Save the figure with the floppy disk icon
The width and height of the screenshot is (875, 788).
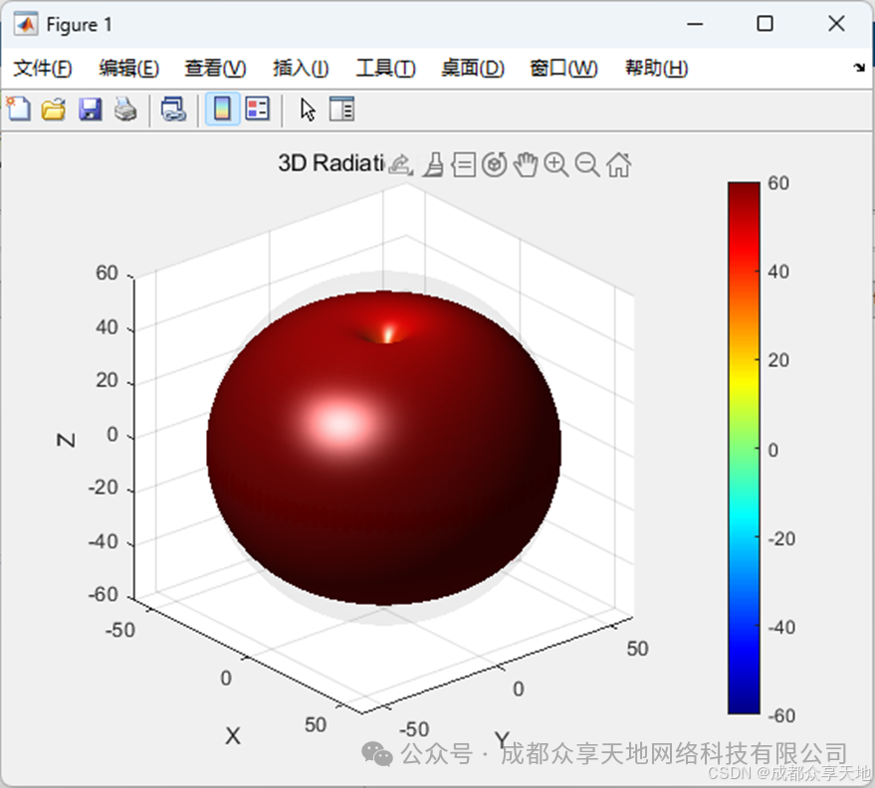point(90,109)
